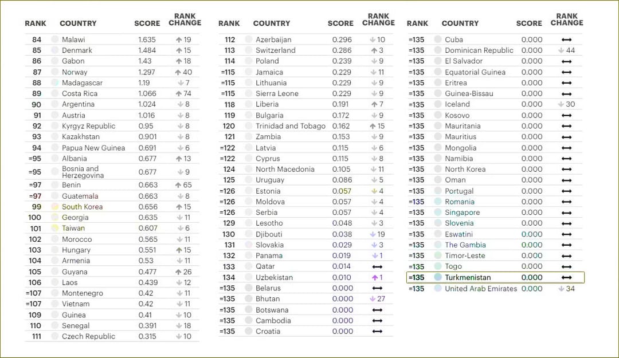The height and width of the screenshot is (358, 619).
Task: Click the flag icon beside South Korea
Action: coord(55,207)
